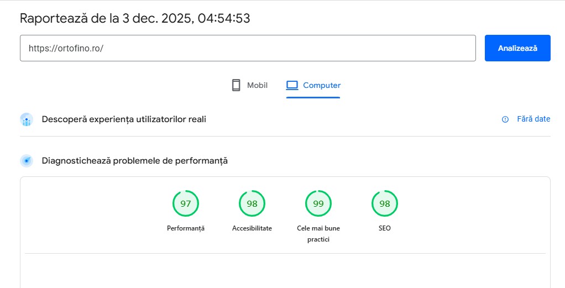565x288 pixels.
Task: Click the mobile phone icon
Action: point(236,85)
